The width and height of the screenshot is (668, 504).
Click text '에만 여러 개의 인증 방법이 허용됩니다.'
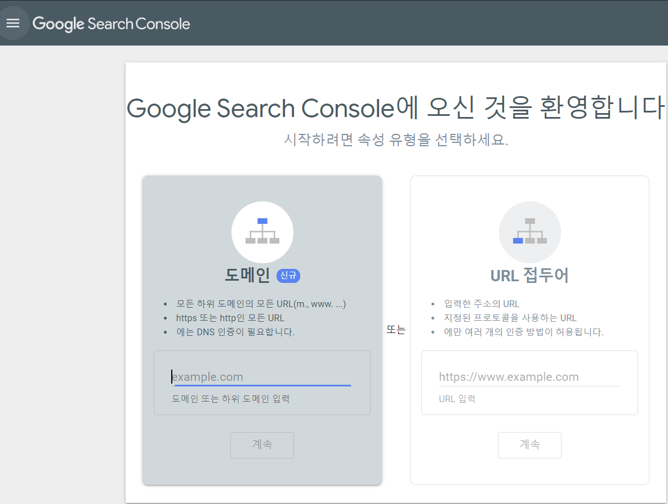(524, 332)
